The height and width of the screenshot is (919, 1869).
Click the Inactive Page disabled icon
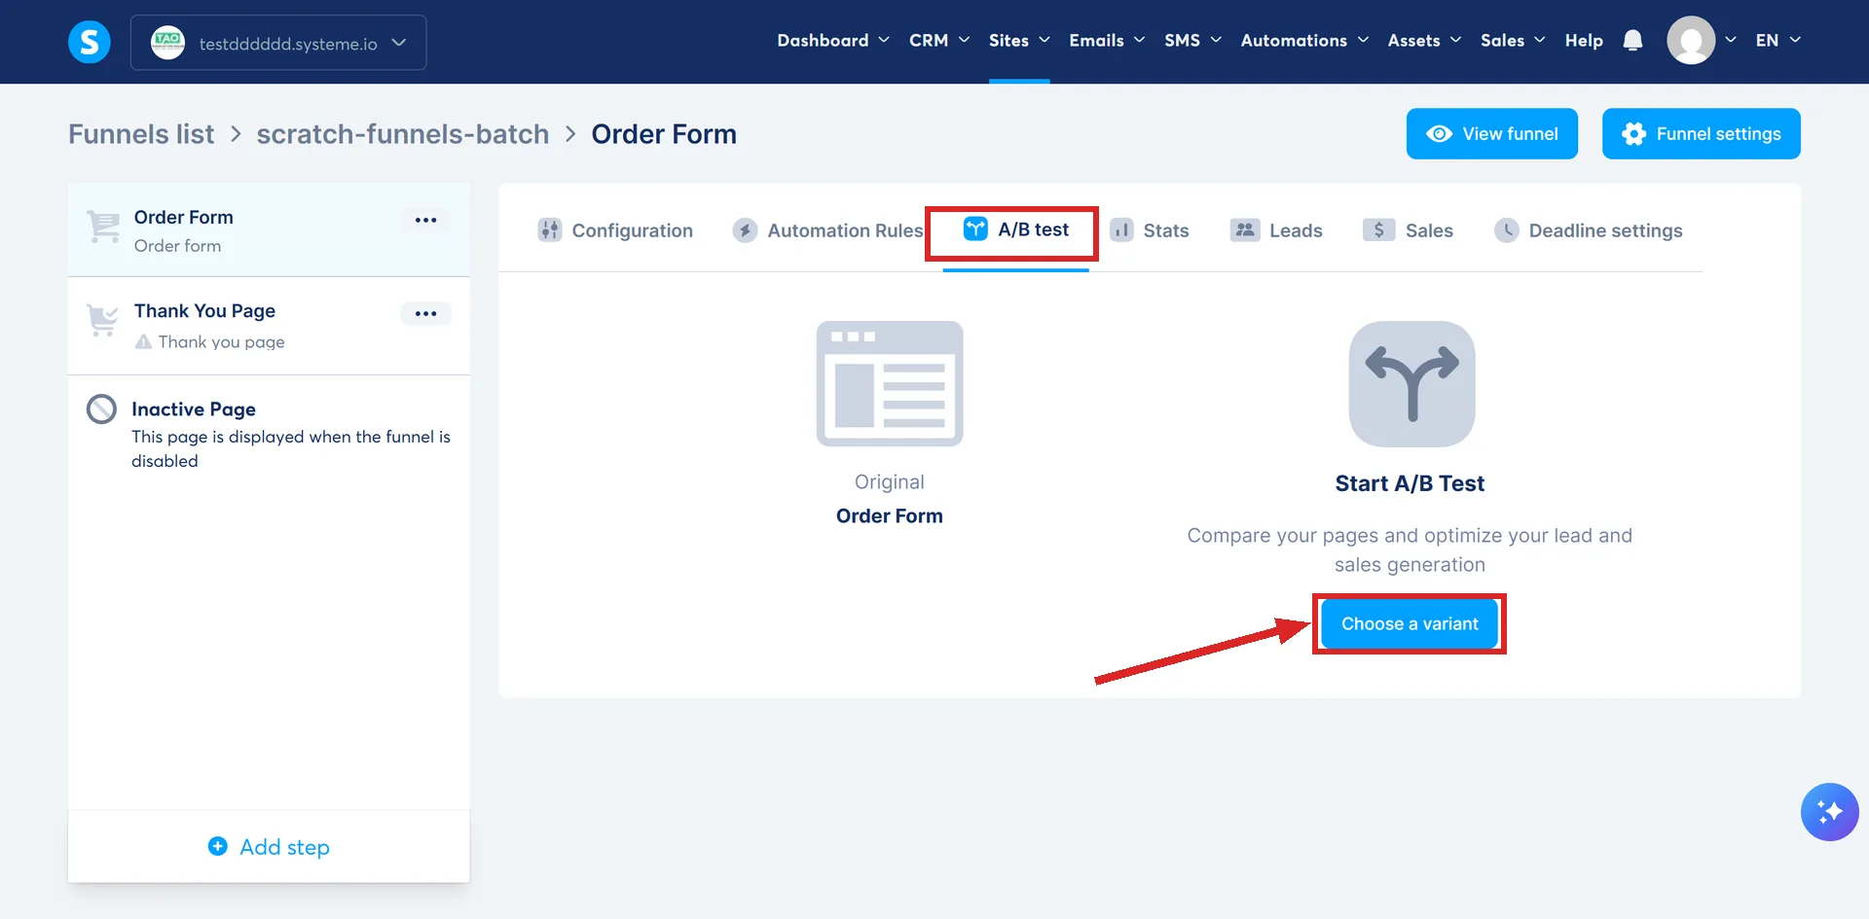pos(101,409)
